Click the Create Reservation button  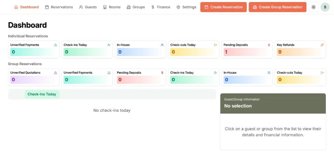point(223,7)
